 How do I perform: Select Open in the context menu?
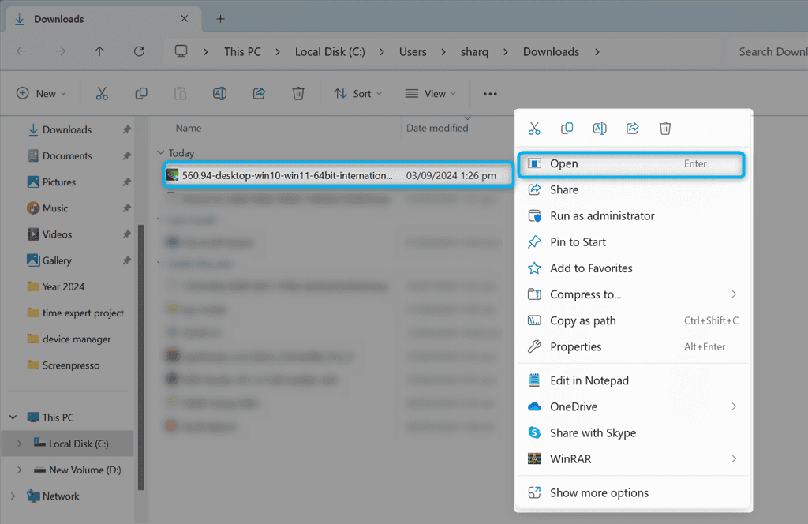coord(631,164)
